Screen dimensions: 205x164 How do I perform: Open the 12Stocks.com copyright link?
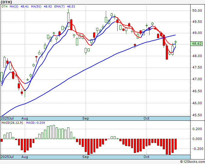click(x=192, y=162)
